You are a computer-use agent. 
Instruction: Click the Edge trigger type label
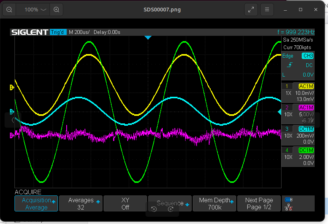click(x=288, y=56)
